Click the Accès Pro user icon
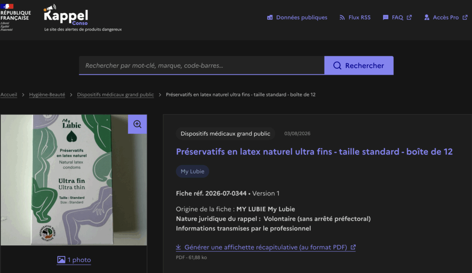This screenshot has width=472, height=273. click(x=426, y=18)
